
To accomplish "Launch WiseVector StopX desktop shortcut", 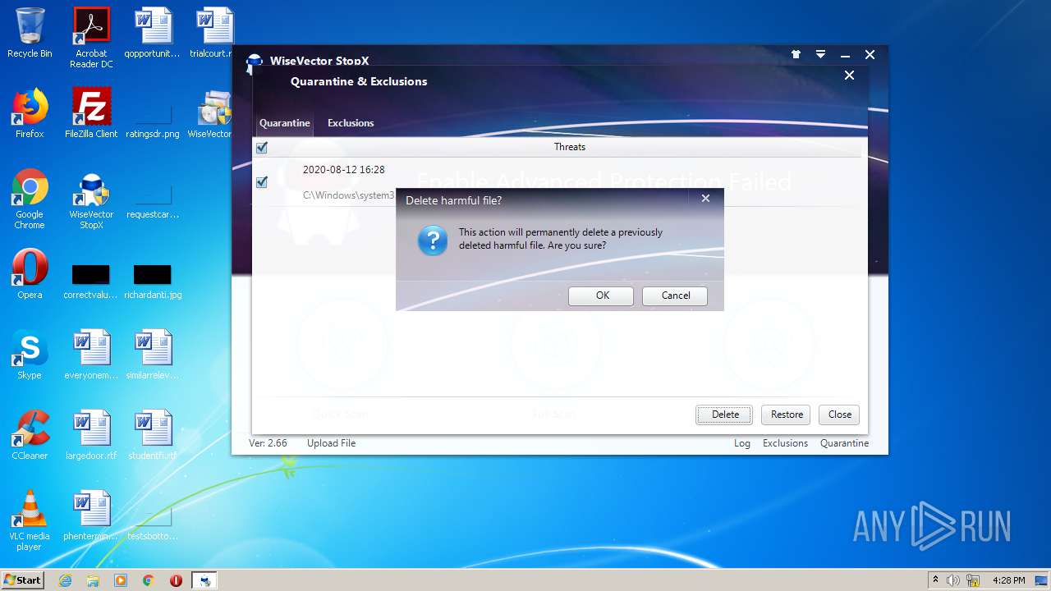I will pos(91,199).
